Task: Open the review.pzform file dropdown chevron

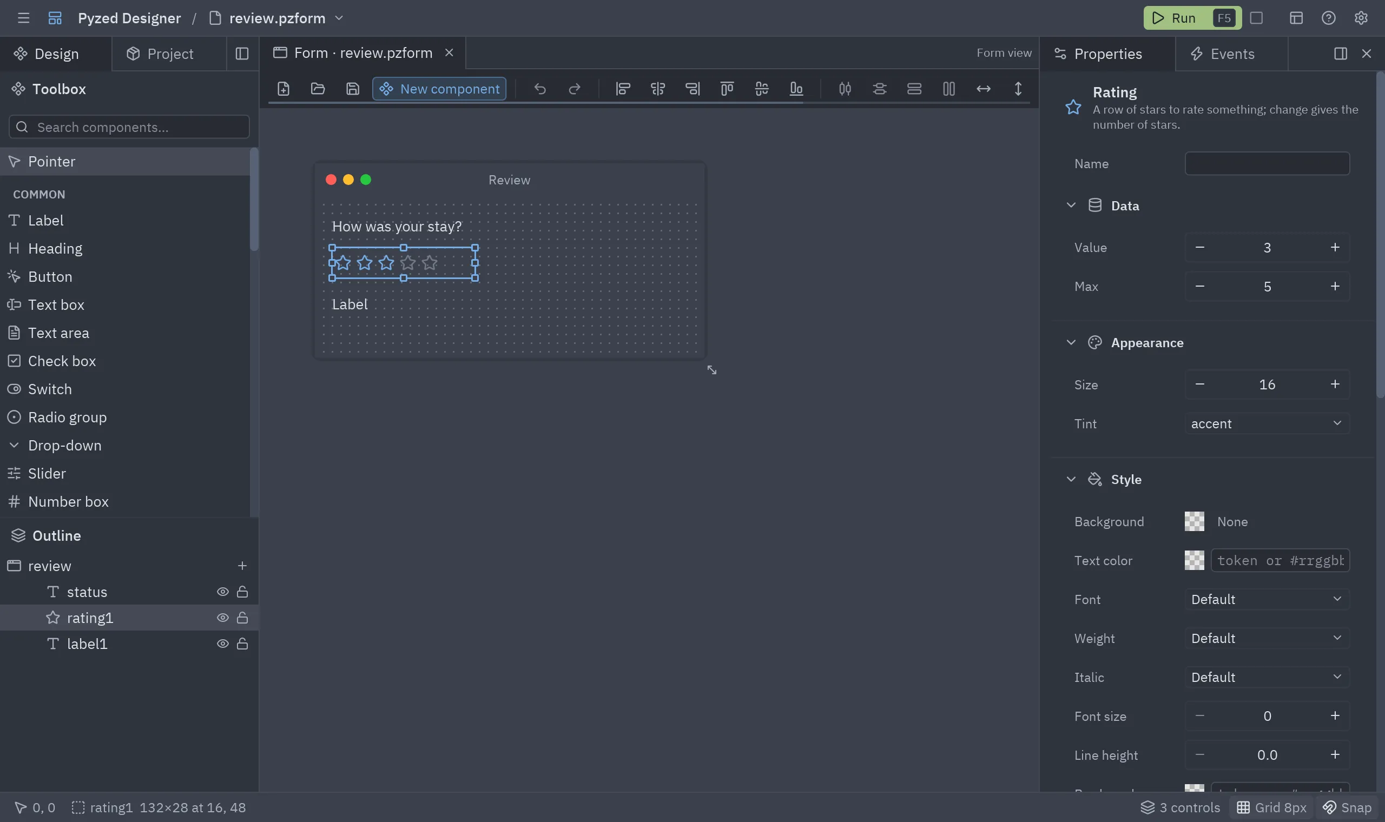Action: pos(339,18)
